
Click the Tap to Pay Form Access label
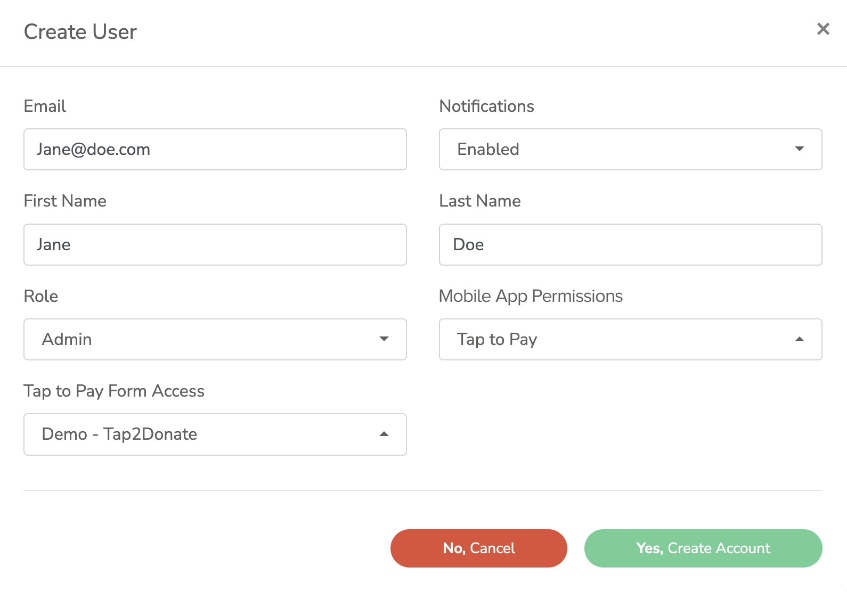click(114, 391)
